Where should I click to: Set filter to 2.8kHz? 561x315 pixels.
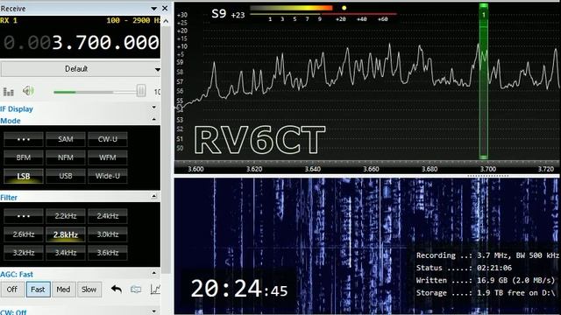(66, 234)
